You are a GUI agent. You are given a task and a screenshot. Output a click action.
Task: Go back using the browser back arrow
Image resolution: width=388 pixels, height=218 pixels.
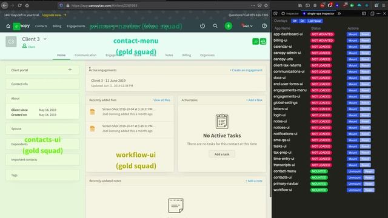[x=5, y=5]
